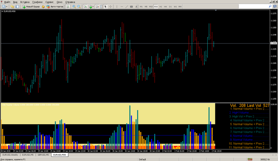Viewport: 278px width, 161px height.
Task: Click the 3055/2 kb traffic indicator
Action: (265, 159)
